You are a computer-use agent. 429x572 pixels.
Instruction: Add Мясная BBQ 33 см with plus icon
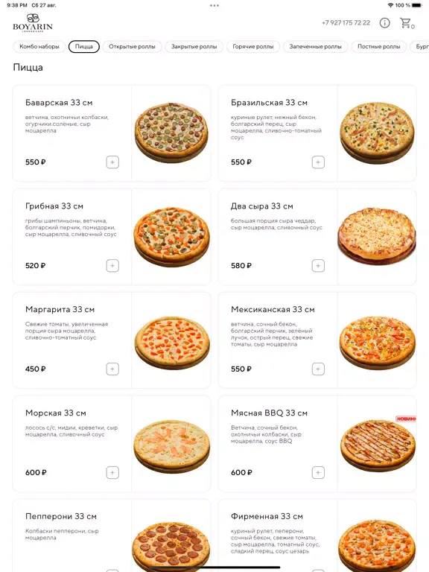coord(318,472)
